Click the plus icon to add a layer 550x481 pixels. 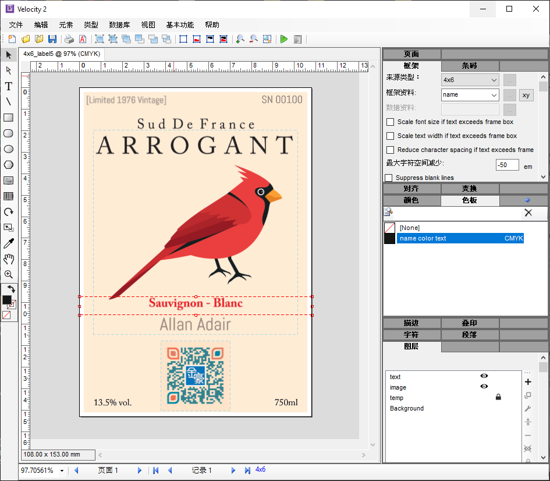click(528, 382)
